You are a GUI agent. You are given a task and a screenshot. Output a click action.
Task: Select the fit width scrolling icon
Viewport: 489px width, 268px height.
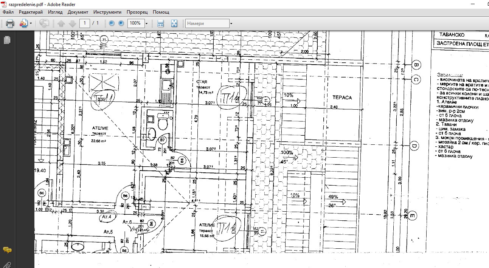[x=160, y=23]
